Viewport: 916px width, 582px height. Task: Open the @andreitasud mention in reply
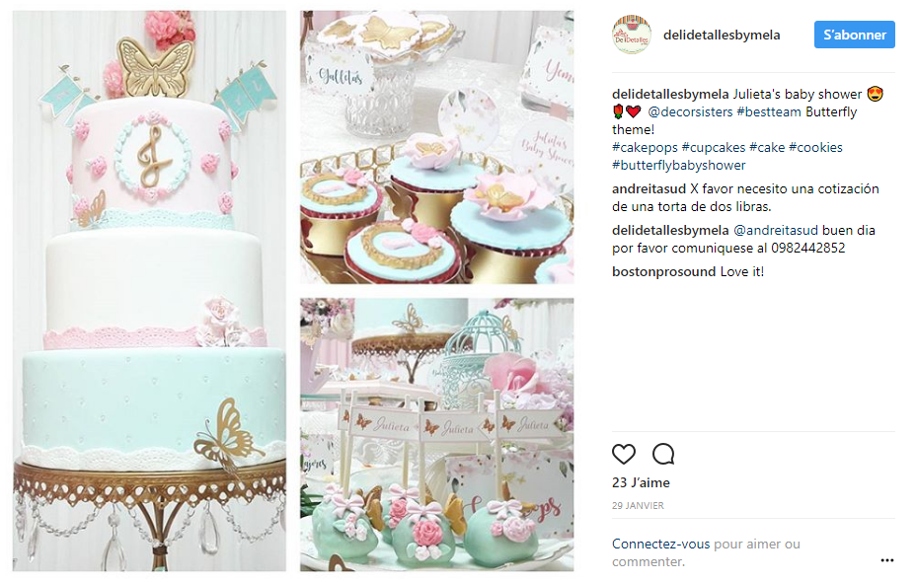coord(775,231)
